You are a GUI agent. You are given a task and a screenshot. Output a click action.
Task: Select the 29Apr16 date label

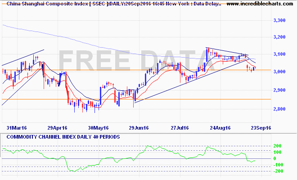58,127
